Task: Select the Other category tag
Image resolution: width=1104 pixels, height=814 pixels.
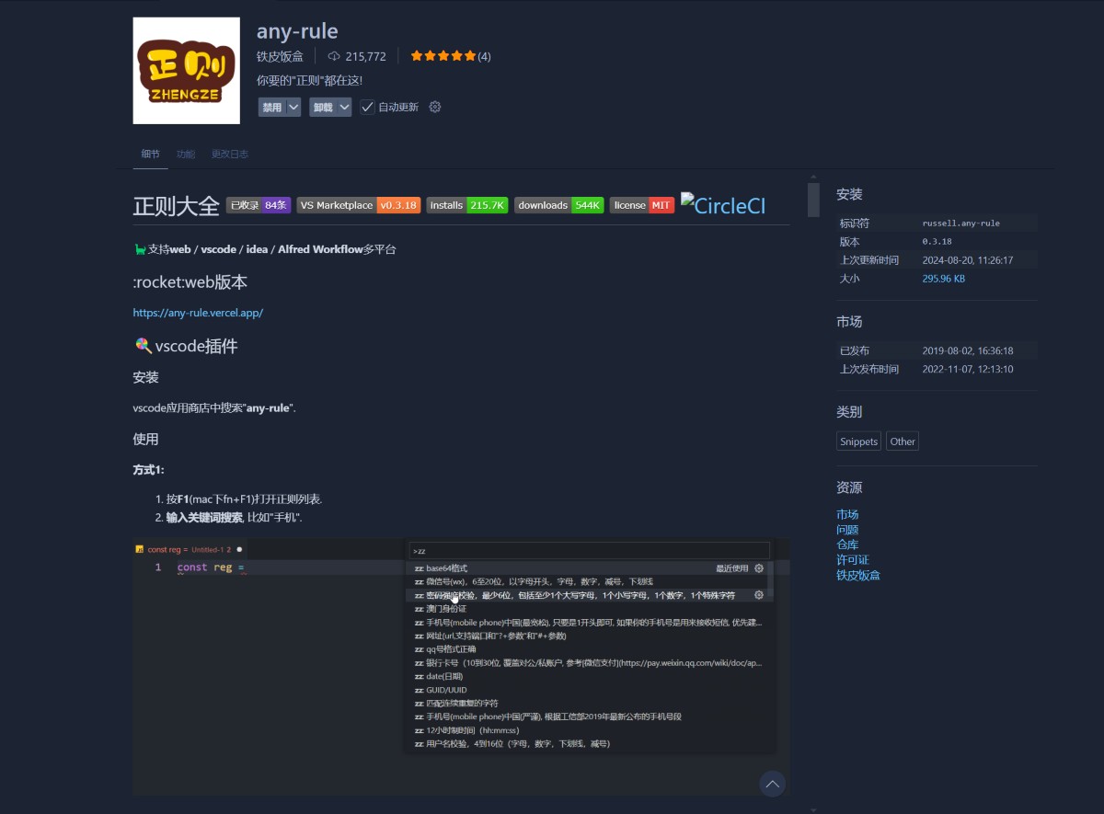Action: point(903,441)
